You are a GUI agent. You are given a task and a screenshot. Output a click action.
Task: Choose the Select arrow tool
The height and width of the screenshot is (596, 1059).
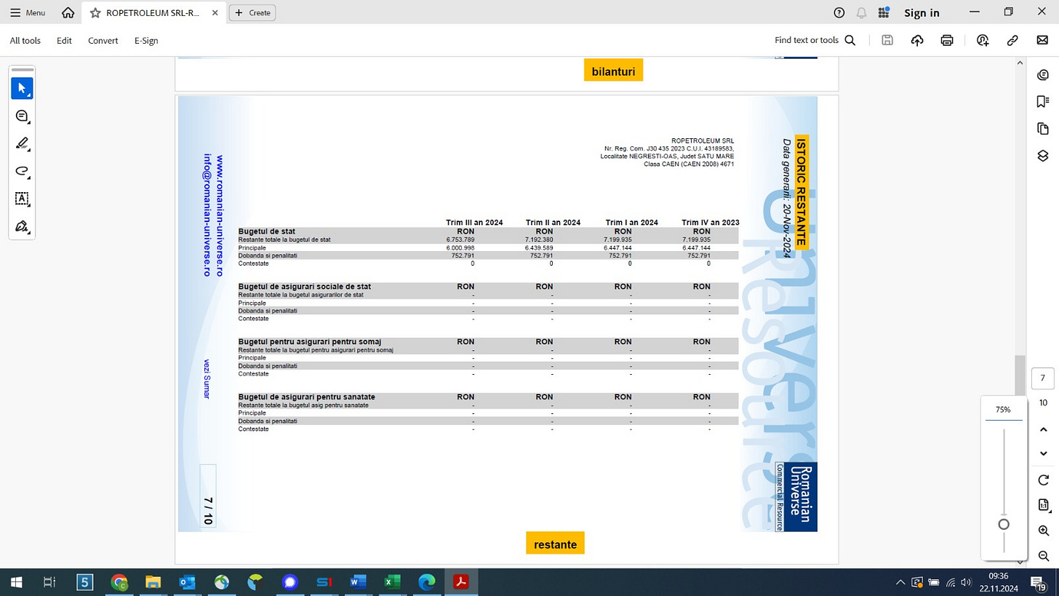(22, 89)
